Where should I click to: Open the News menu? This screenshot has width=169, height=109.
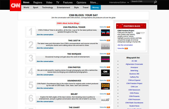coord(26,2)
